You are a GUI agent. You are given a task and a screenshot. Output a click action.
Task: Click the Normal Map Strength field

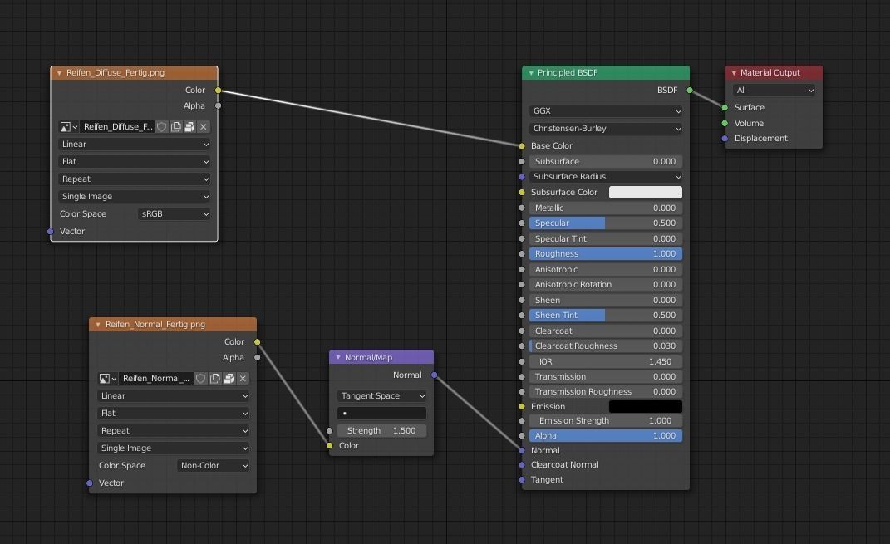pyautogui.click(x=381, y=430)
